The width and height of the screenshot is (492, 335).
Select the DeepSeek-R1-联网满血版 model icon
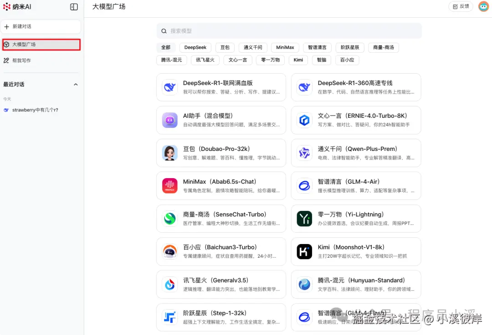[169, 87]
